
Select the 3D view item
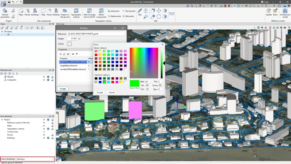pos(8,34)
